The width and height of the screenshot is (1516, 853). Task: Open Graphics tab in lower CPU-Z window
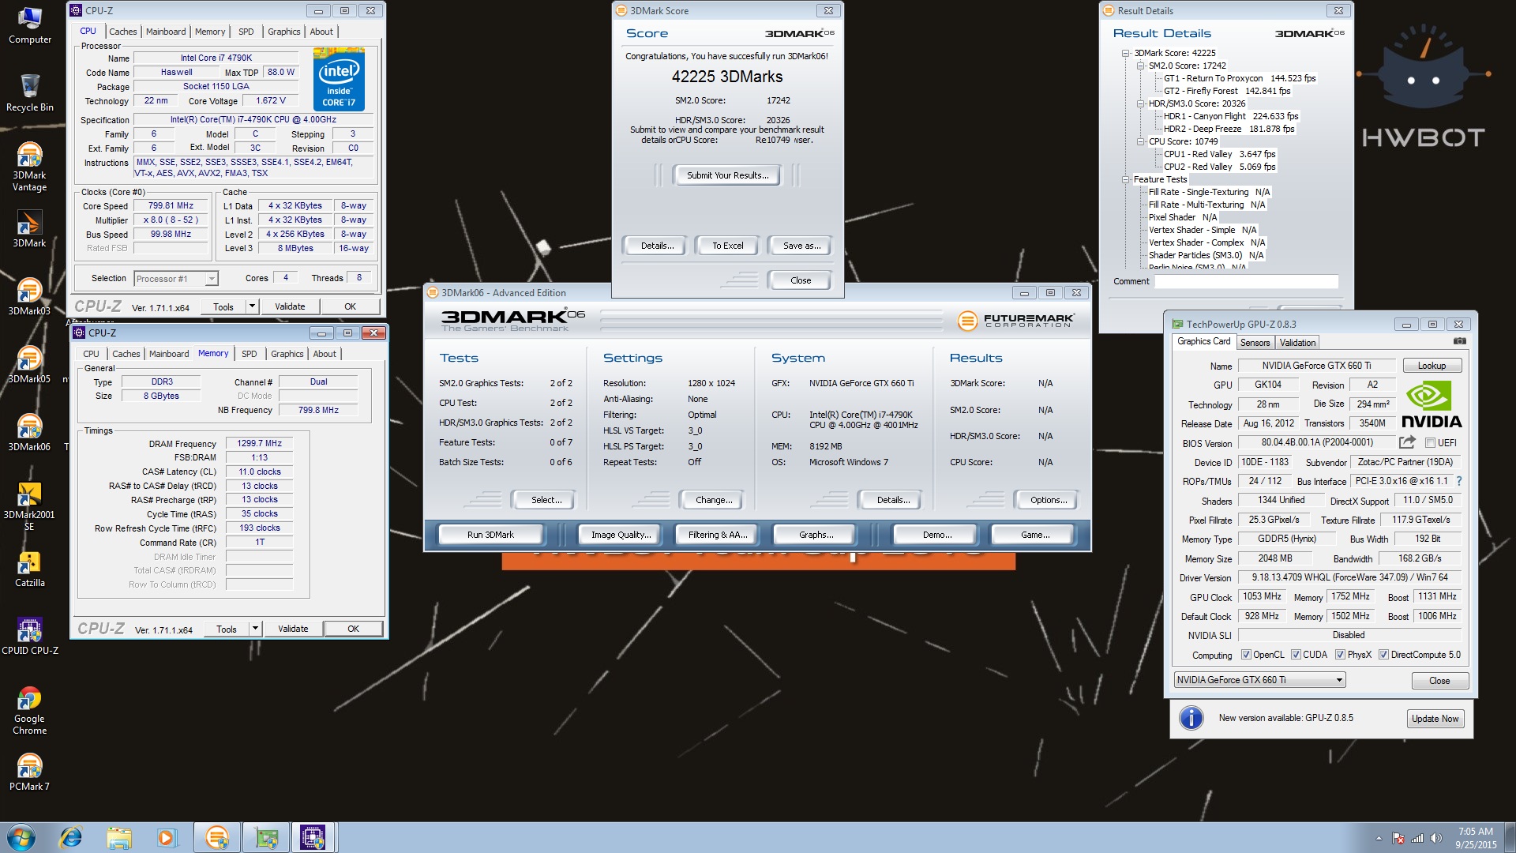[287, 354]
